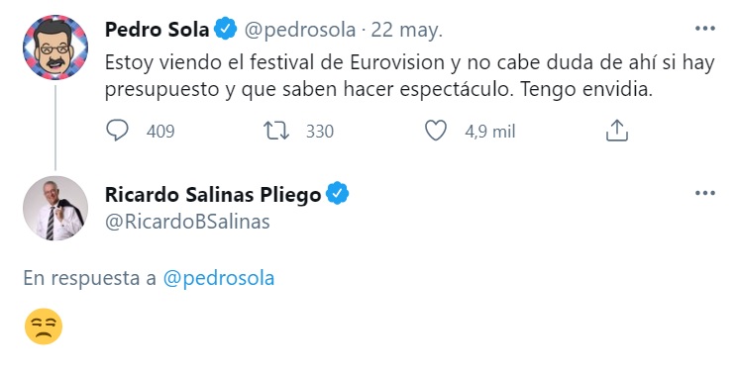Screen dimensions: 738x371
Task: Click the reply speech bubble icon
Action: tap(117, 131)
